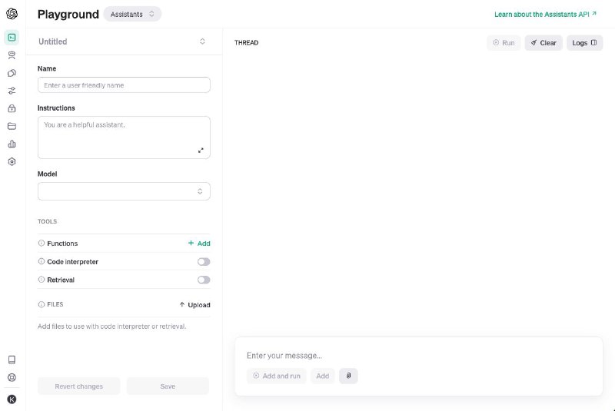Click the Retrieval info icon
Viewport: 615px width, 411px height.
coord(42,280)
